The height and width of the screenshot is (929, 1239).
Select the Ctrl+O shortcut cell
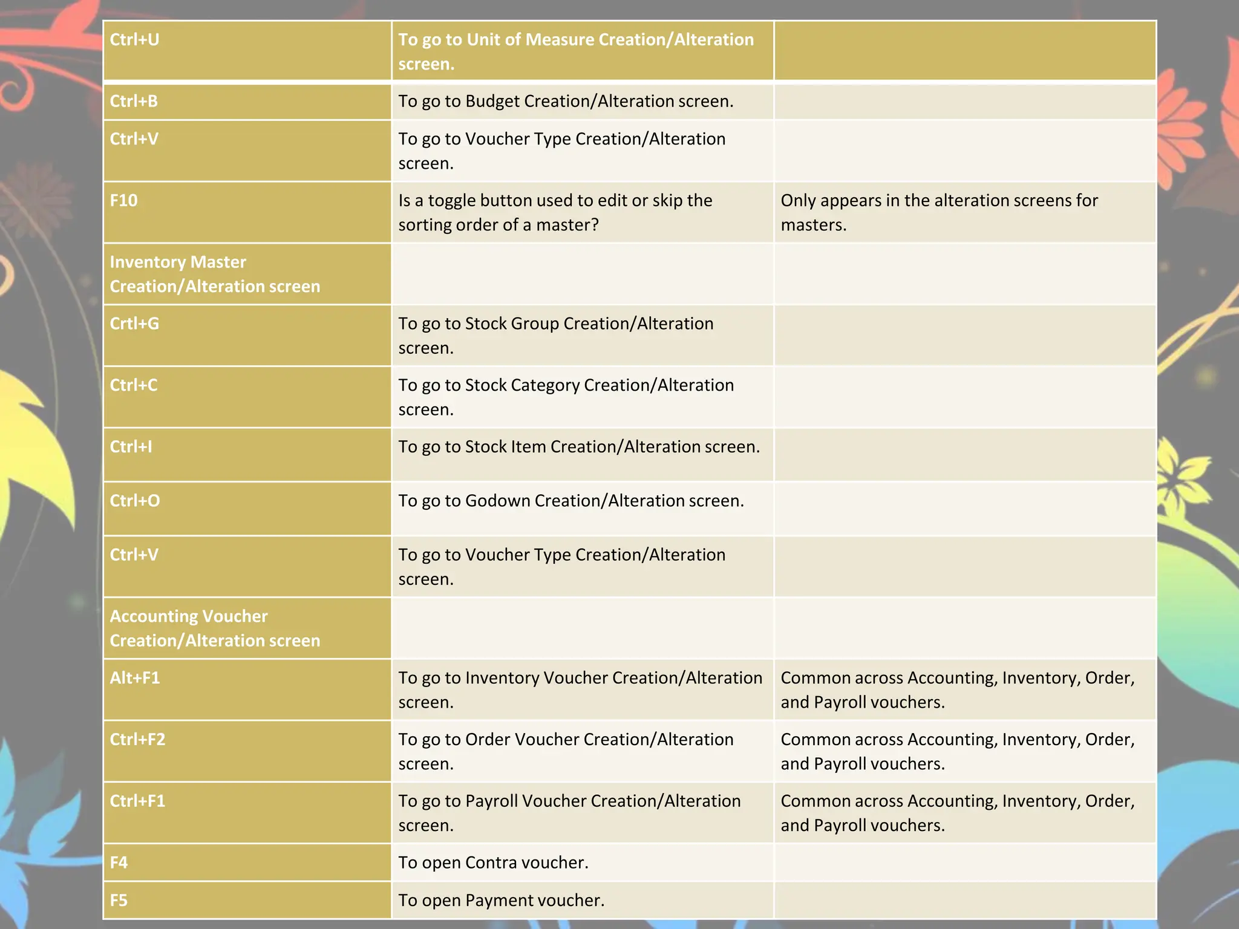pos(135,501)
